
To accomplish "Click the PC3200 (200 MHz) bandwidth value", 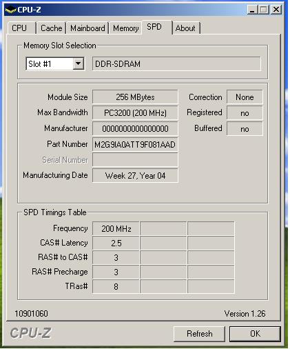I will coord(135,112).
